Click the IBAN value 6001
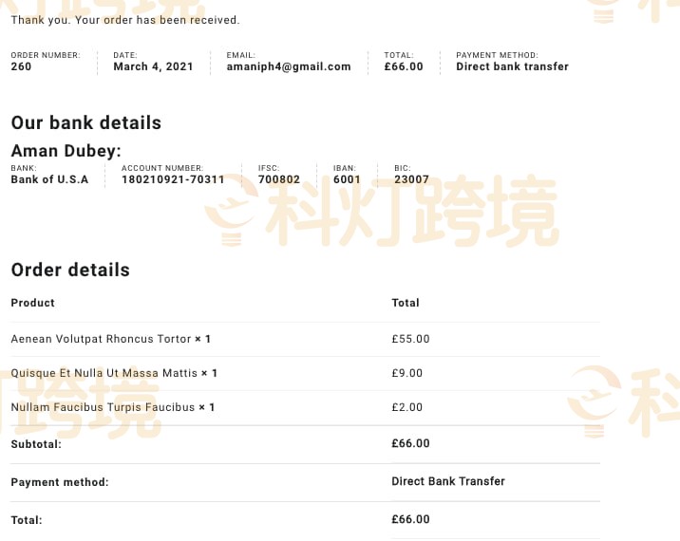 (347, 179)
